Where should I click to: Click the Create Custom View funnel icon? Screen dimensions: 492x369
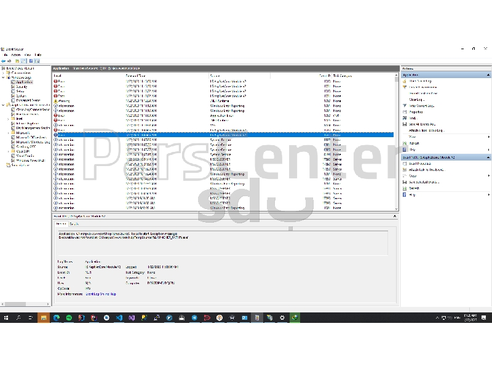pos(405,87)
